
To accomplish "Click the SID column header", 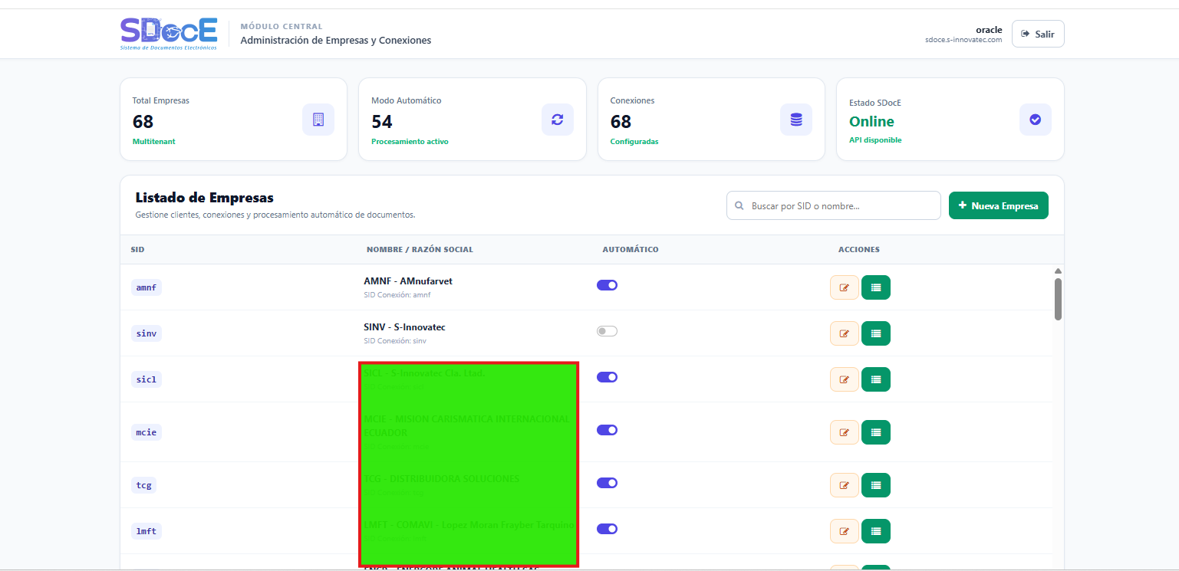I will click(137, 250).
